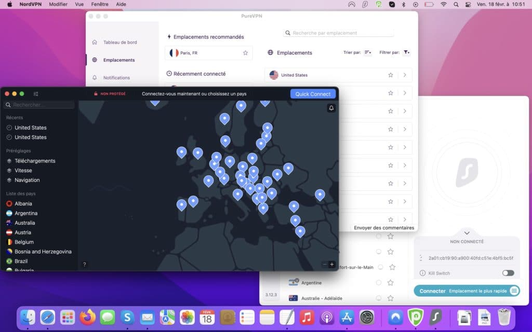Focus the NordVPN Rechercher search field
This screenshot has width=532, height=332.
39,105
